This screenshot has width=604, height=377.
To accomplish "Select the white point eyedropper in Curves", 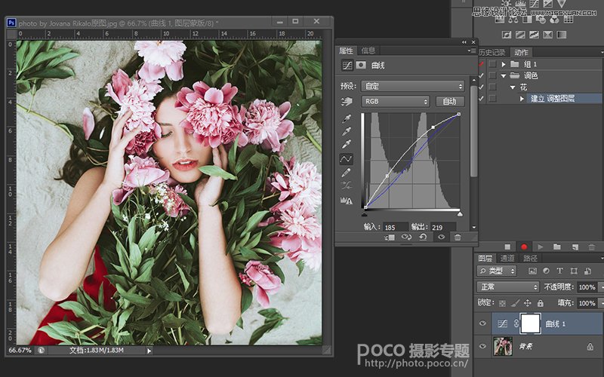I will click(x=347, y=145).
